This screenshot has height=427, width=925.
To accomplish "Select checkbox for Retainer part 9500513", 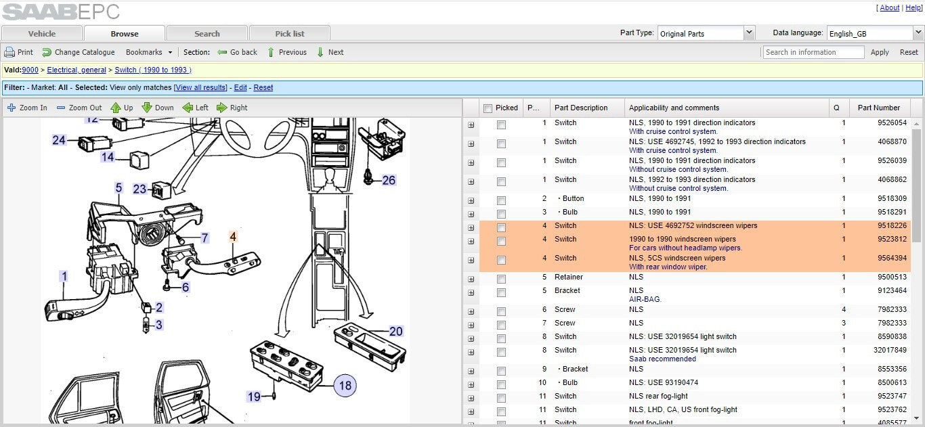I will 501,279.
